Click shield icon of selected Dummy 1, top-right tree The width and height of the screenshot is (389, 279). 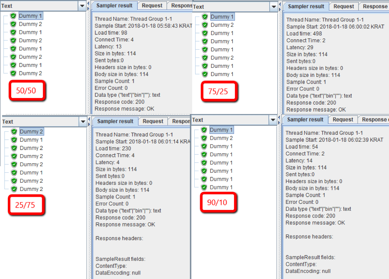click(205, 17)
